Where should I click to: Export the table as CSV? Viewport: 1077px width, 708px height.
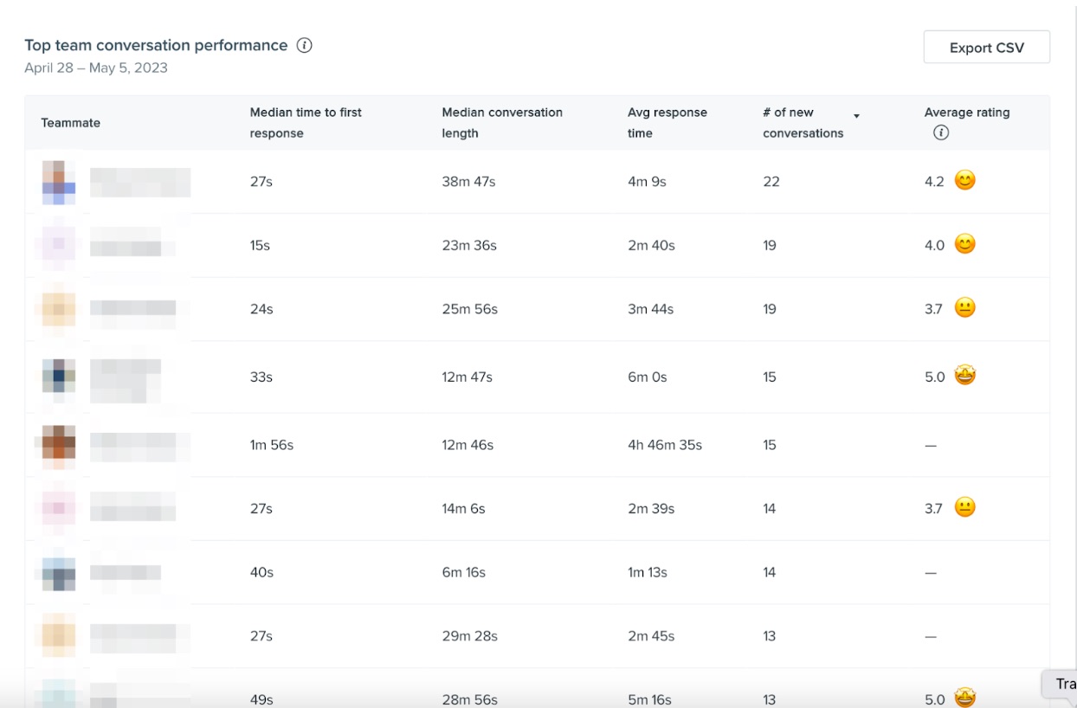tap(987, 48)
